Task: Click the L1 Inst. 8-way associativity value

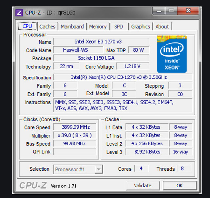Action: point(181,135)
